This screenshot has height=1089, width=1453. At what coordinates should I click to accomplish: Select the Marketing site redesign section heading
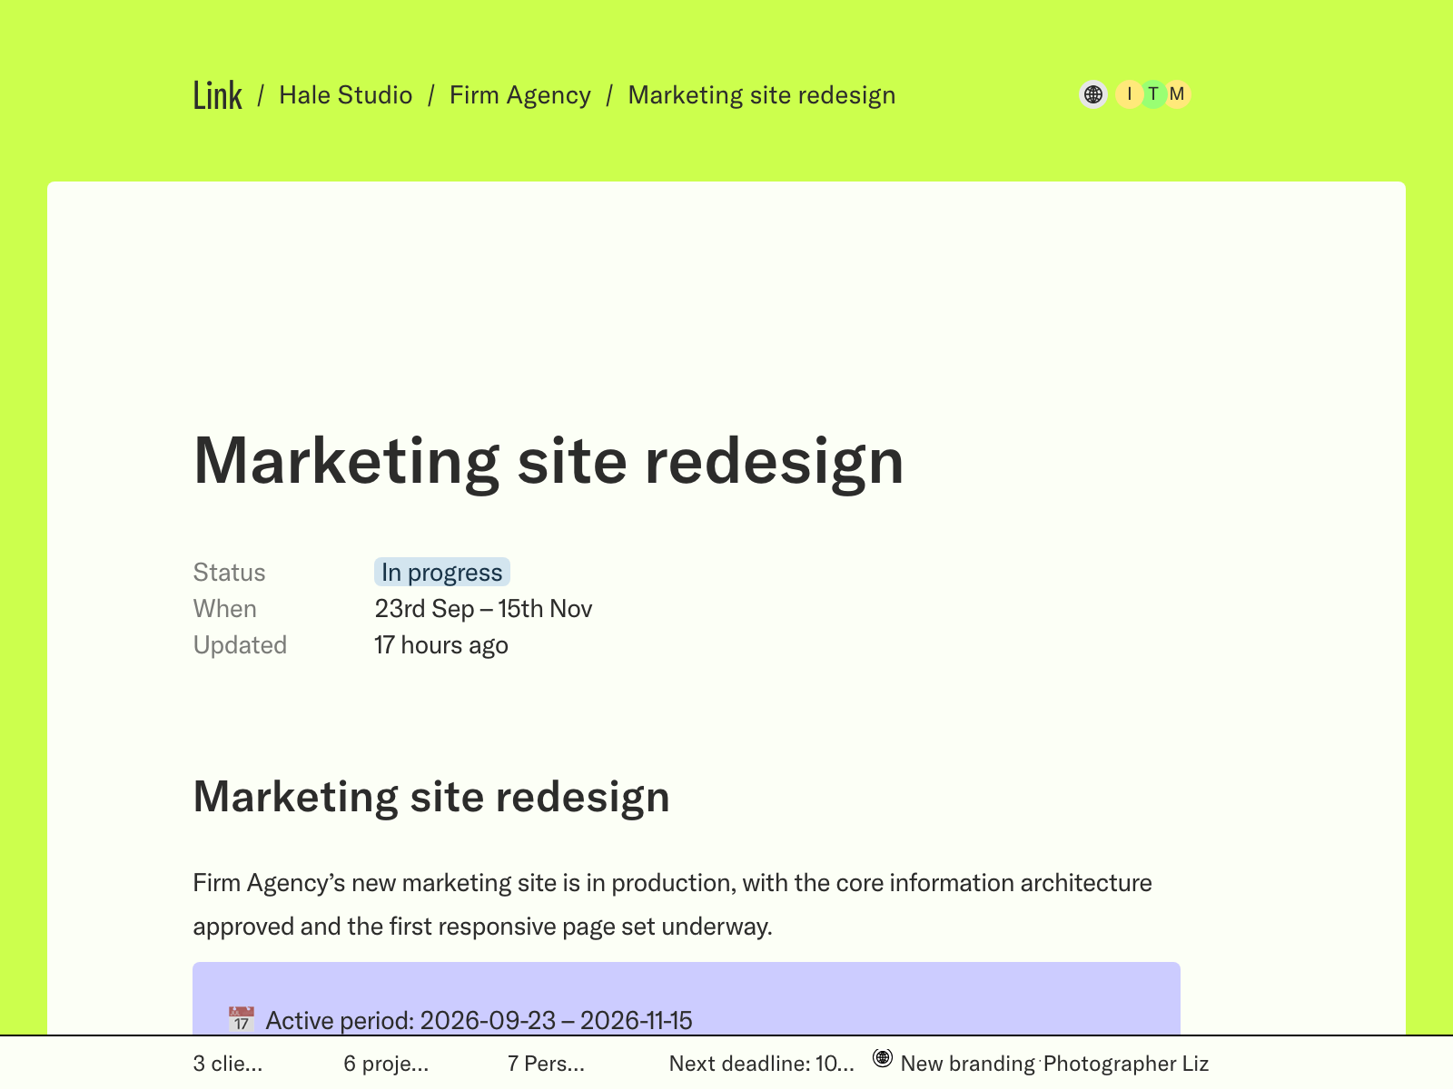tap(431, 797)
